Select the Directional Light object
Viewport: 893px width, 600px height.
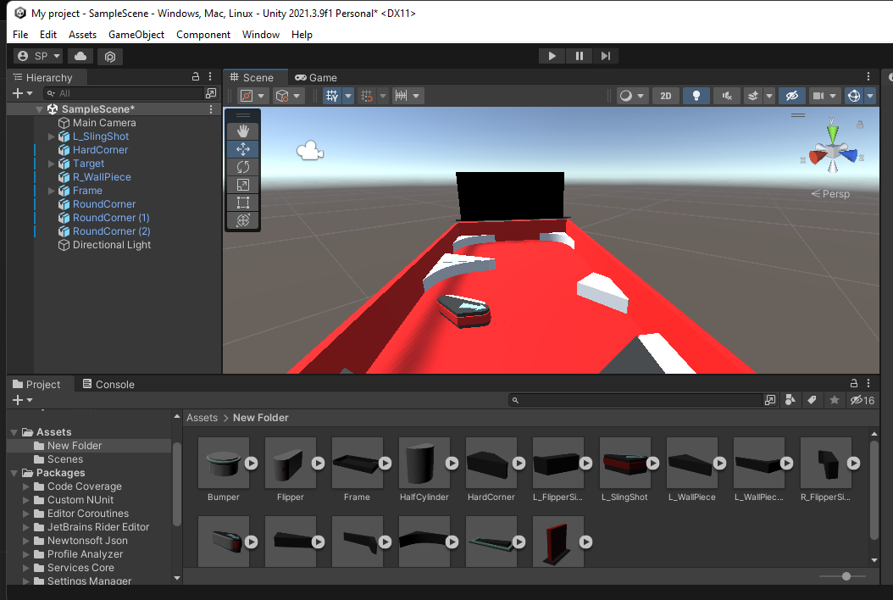tap(112, 245)
